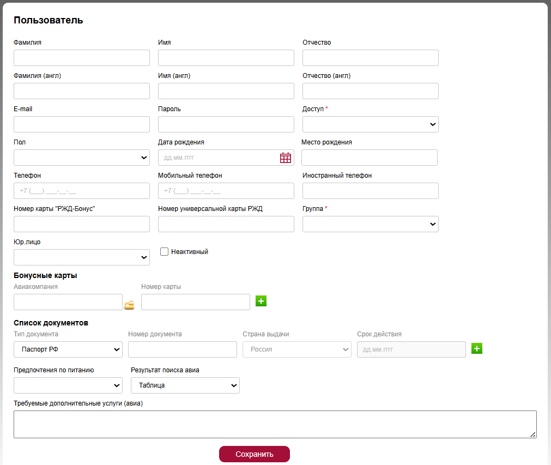
Task: Click the Иностранный телефон field
Action: (x=371, y=191)
